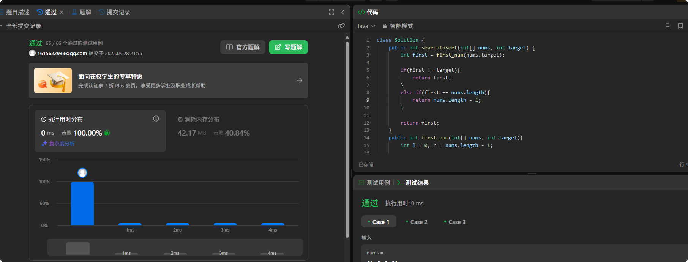Viewport: 688px width, 262px height.
Task: Expand left panel to fullscreen
Action: pyautogui.click(x=331, y=12)
